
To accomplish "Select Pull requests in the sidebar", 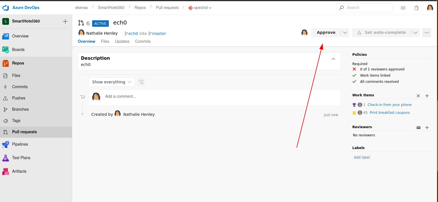I will (x=36, y=132).
